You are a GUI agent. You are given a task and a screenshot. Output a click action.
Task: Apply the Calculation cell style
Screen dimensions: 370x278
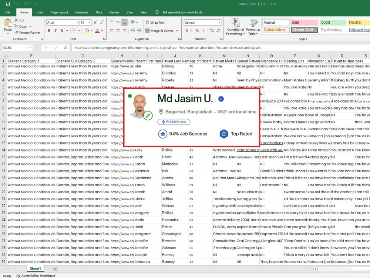point(276,30)
